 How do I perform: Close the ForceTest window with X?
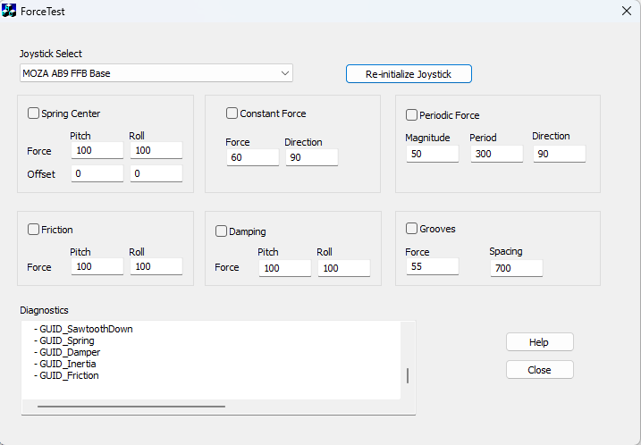(626, 11)
